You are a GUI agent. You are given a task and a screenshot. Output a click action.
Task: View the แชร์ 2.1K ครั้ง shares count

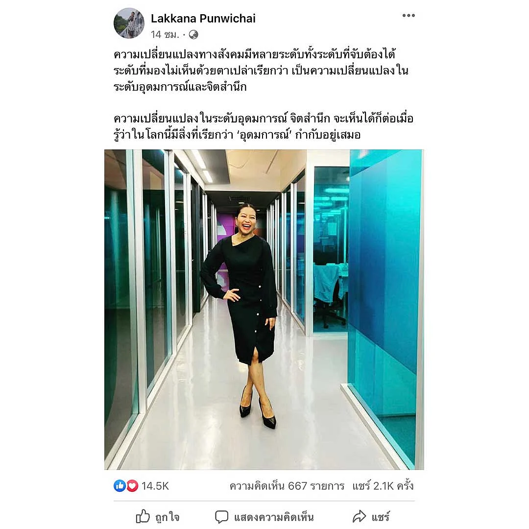383,486
